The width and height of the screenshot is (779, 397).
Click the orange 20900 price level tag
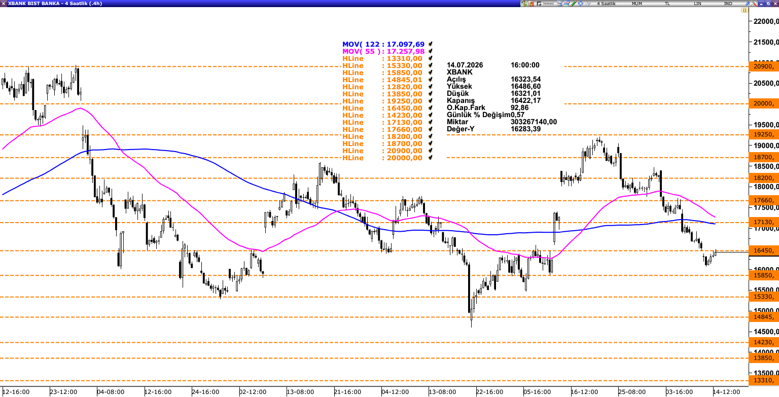(764, 66)
